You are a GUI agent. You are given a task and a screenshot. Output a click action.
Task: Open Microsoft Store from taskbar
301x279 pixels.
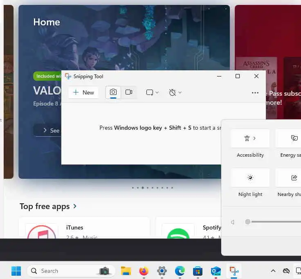[198, 271]
